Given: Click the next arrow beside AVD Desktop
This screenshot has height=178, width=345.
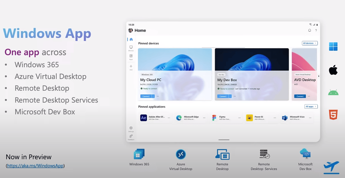Looking at the screenshot, I should point(319,76).
